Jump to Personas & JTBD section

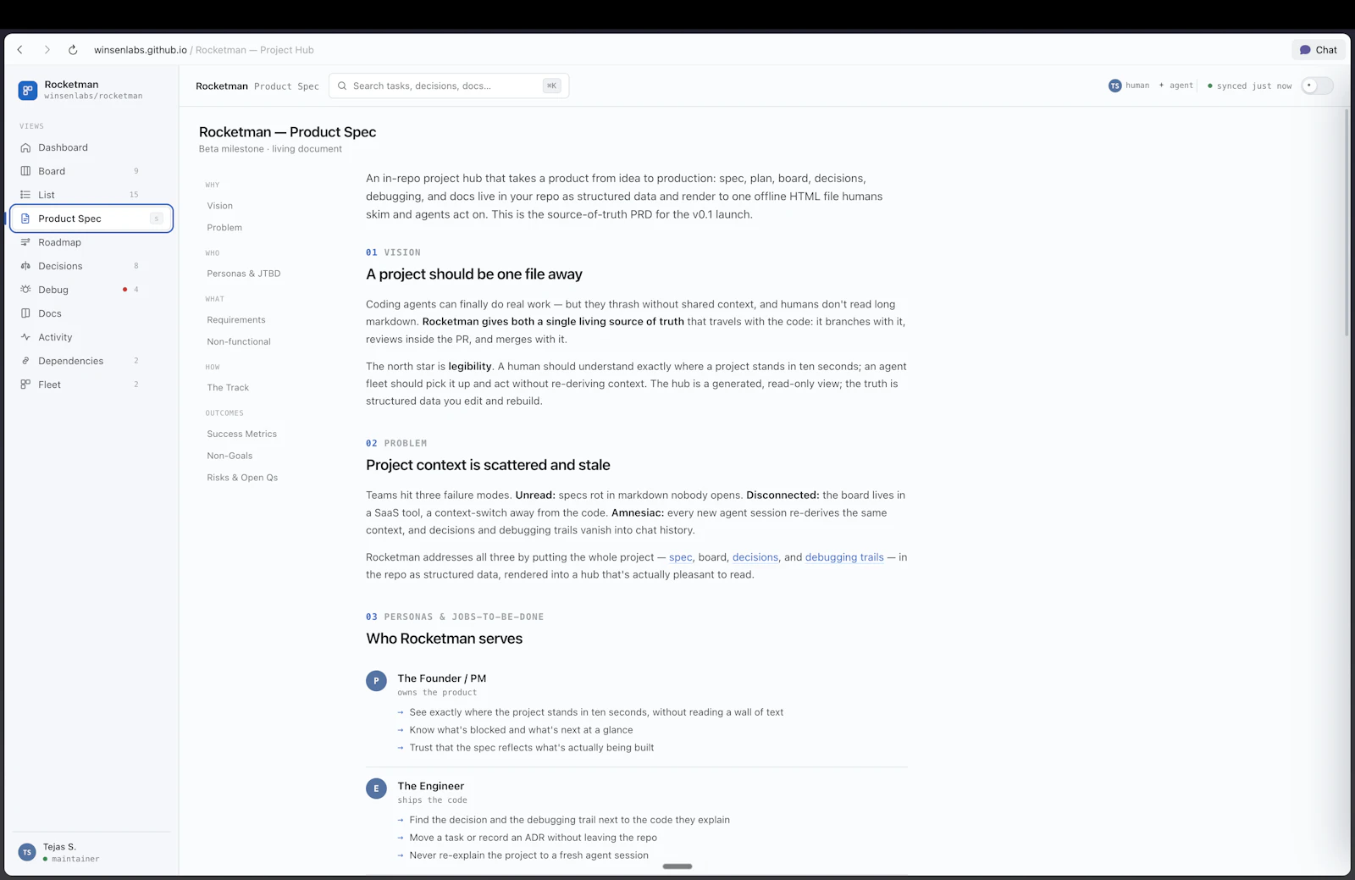coord(244,274)
